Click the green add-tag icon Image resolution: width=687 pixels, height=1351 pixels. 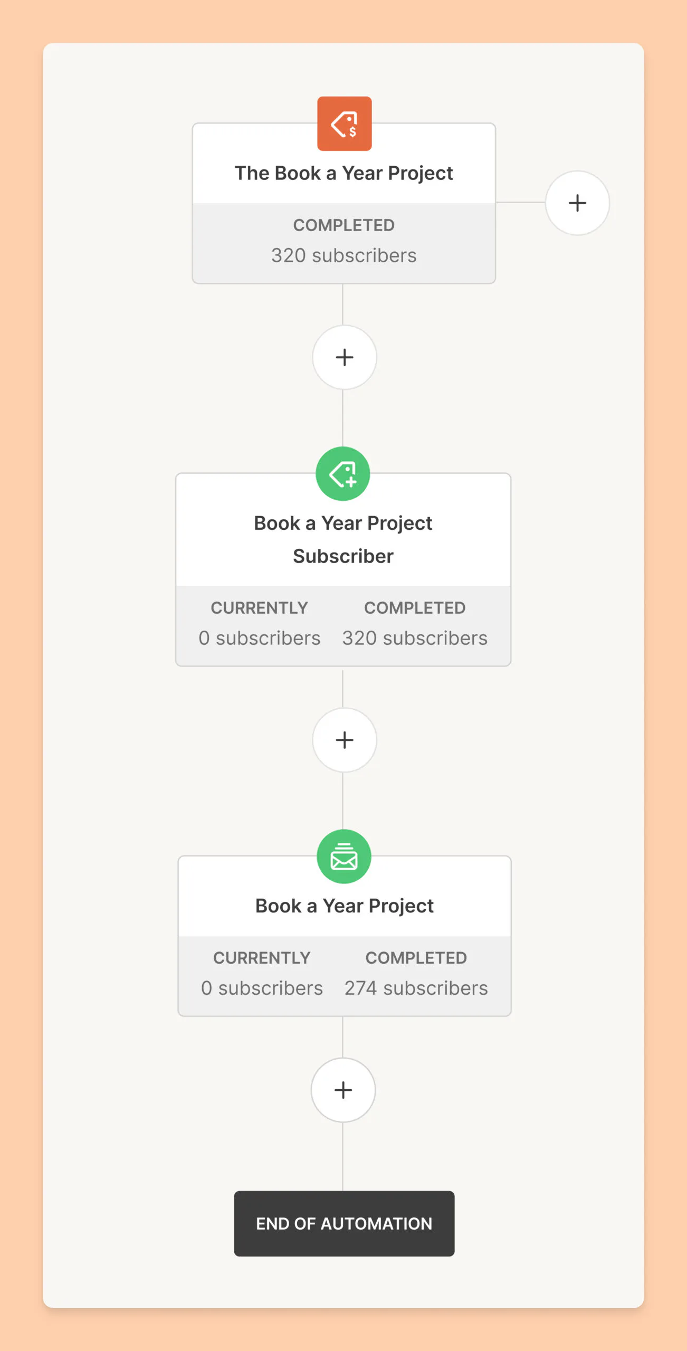point(343,474)
